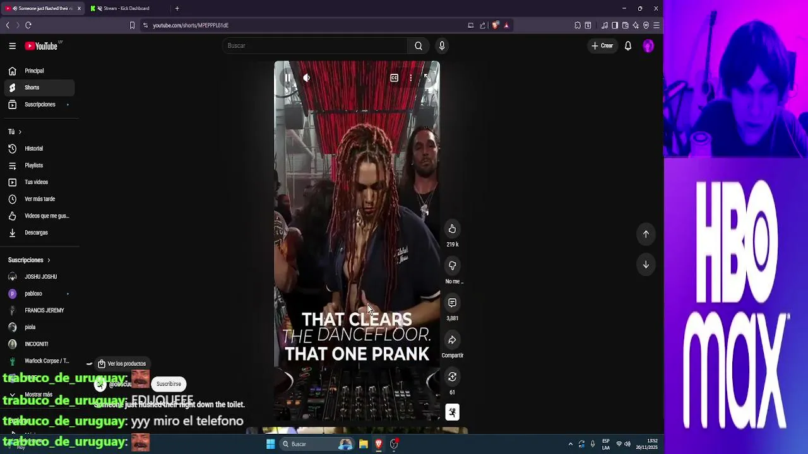
Task: Mute the short's volume
Action: pos(306,78)
